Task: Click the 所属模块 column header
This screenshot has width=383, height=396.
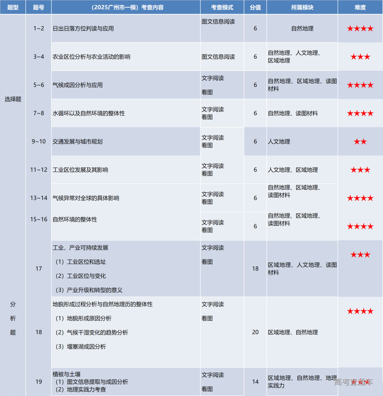Action: [x=302, y=7]
